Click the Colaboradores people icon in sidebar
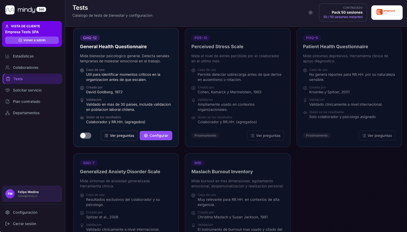This screenshot has width=407, height=232. click(x=7, y=68)
